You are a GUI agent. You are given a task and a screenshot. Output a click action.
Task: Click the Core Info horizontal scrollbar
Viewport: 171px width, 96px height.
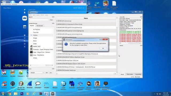pos(130,43)
